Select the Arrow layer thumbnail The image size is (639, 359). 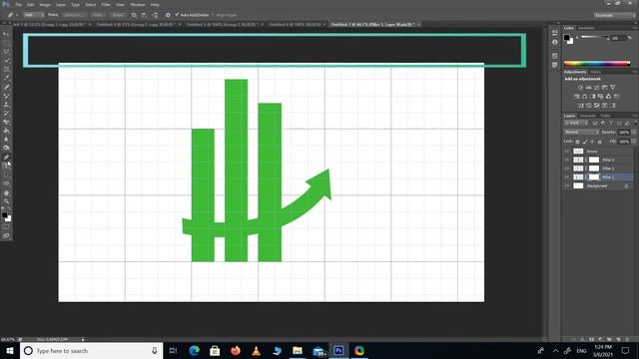coord(578,151)
